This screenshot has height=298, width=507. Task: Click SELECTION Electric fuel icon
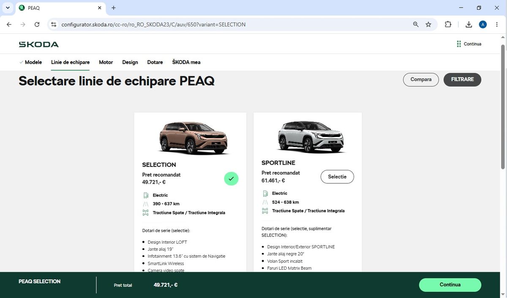click(146, 195)
